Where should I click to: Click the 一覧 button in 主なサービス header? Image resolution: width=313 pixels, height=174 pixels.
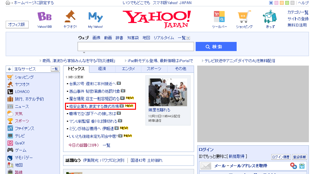tap(55, 69)
